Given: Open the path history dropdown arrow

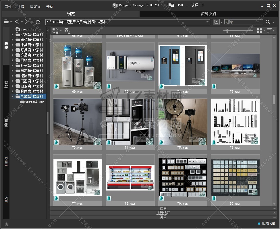Looking at the screenshot, I should [x=208, y=22].
